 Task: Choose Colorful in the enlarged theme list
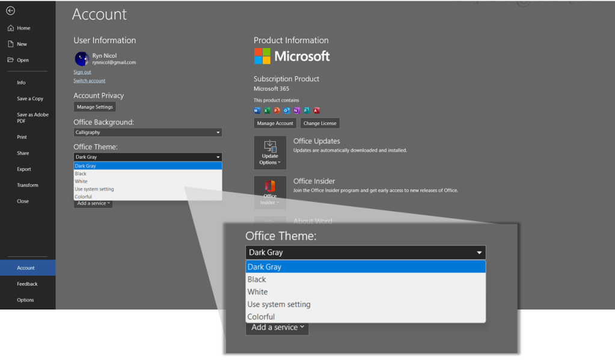coord(261,317)
